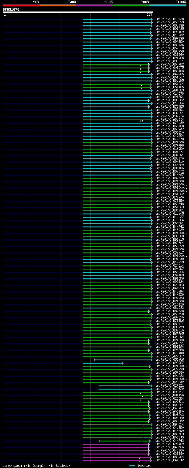Click hit label UniRef100_Q9M610
Image resolution: width=189 pixels, height=468 pixels.
click(x=170, y=162)
